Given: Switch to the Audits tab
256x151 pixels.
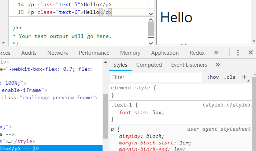Looking at the screenshot, I should click(29, 53).
